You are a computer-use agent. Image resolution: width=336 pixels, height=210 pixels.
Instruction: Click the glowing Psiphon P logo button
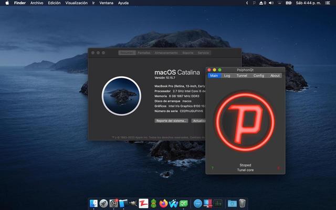coord(245,121)
